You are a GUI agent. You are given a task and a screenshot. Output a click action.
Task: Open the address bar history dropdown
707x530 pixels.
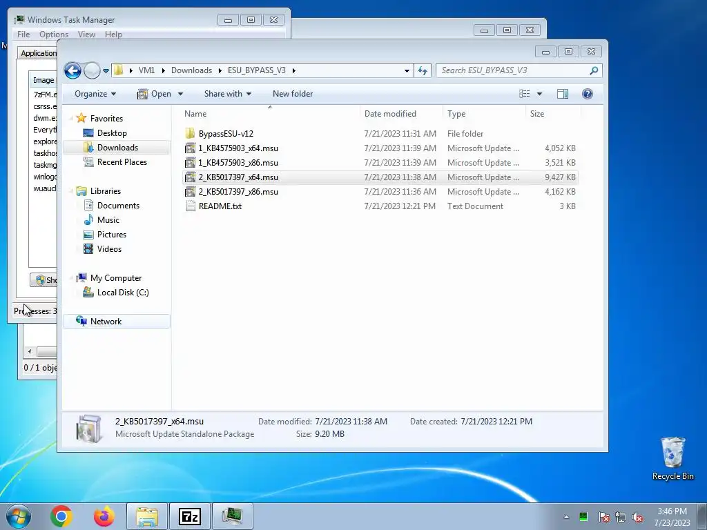[407, 70]
